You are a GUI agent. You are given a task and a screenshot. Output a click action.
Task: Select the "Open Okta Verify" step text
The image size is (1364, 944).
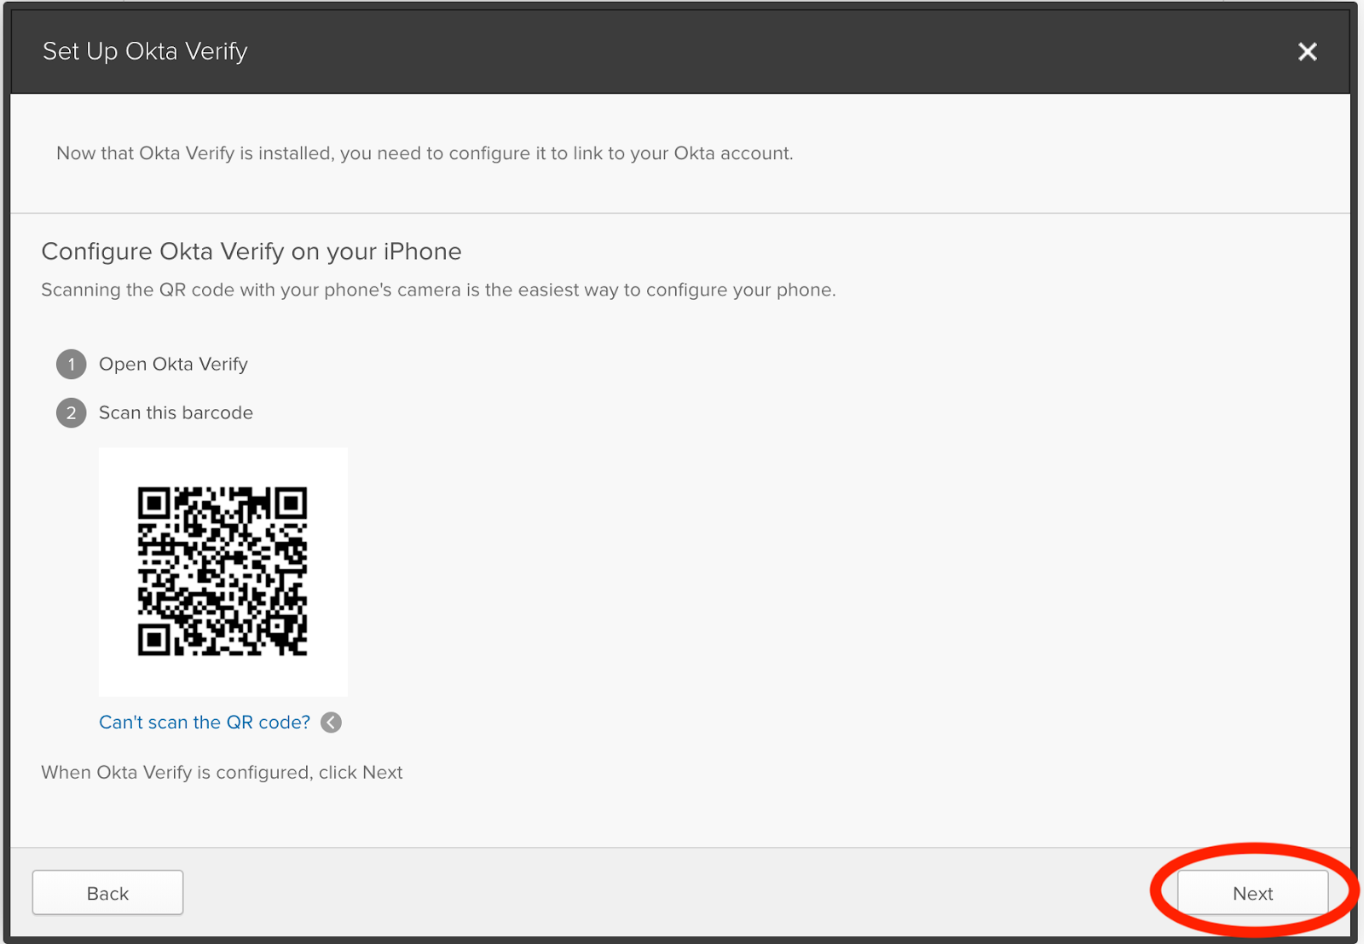tap(173, 365)
